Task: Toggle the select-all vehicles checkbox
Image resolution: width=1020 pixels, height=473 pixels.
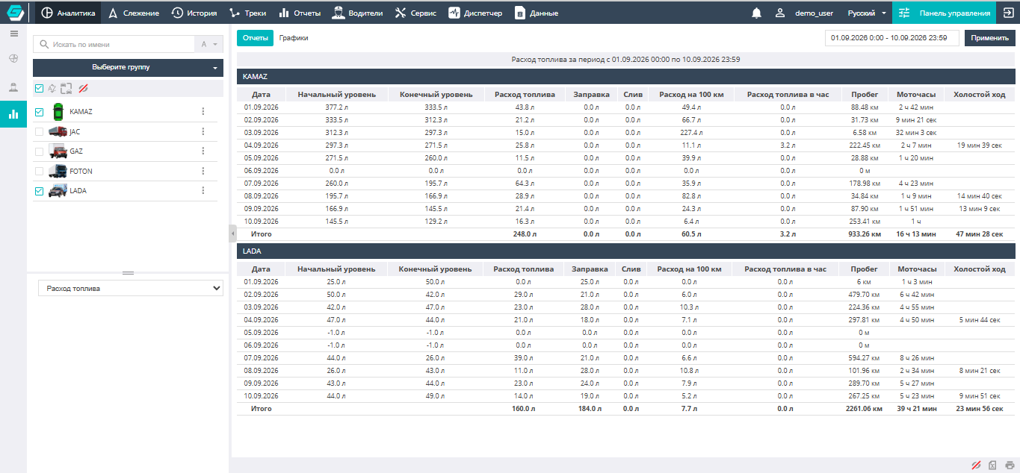Action: pyautogui.click(x=39, y=89)
